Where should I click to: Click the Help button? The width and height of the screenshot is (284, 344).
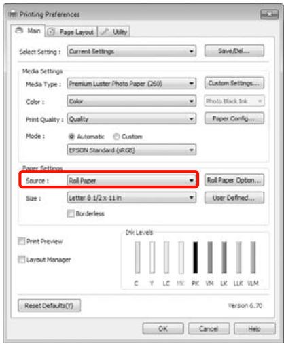(x=255, y=328)
